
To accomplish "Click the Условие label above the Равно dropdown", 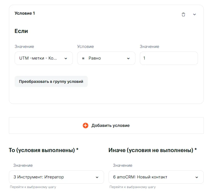I will [x=85, y=47].
